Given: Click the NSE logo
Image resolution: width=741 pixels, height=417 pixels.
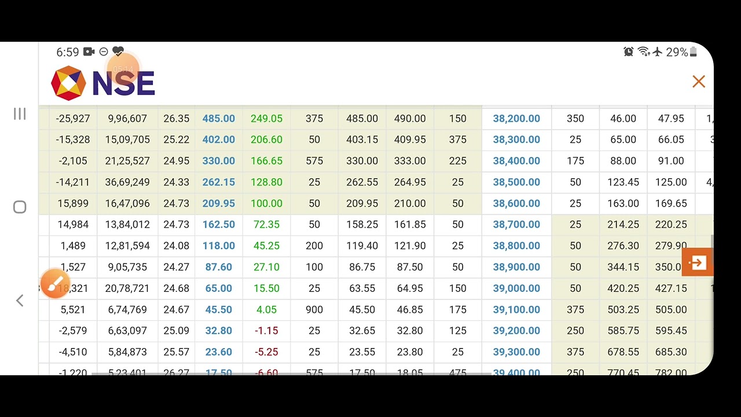Looking at the screenshot, I should (103, 83).
